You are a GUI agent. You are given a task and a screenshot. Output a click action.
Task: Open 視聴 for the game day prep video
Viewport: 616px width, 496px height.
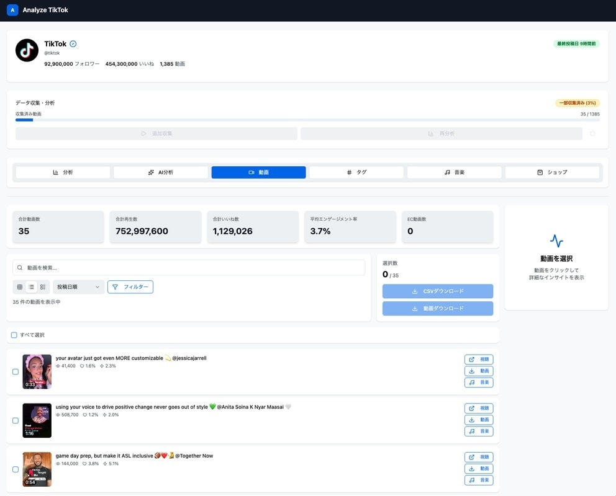point(479,457)
